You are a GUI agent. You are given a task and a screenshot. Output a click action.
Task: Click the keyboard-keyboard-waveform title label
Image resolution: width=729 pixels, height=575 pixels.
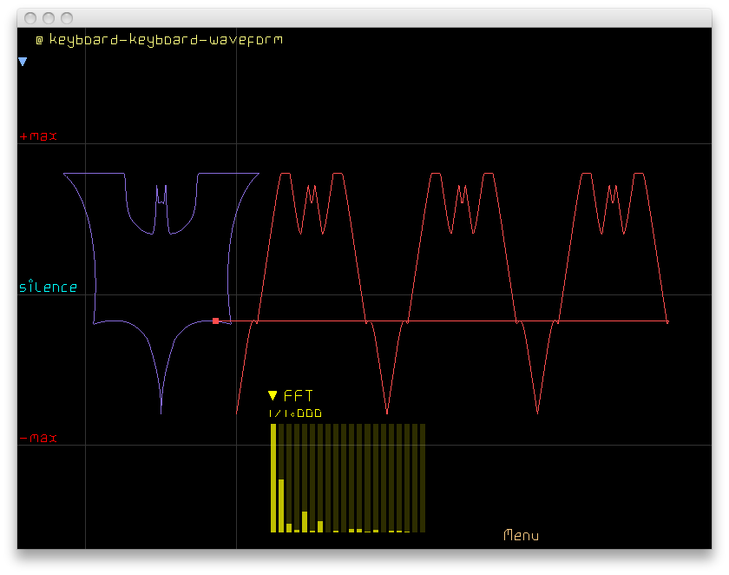(166, 40)
